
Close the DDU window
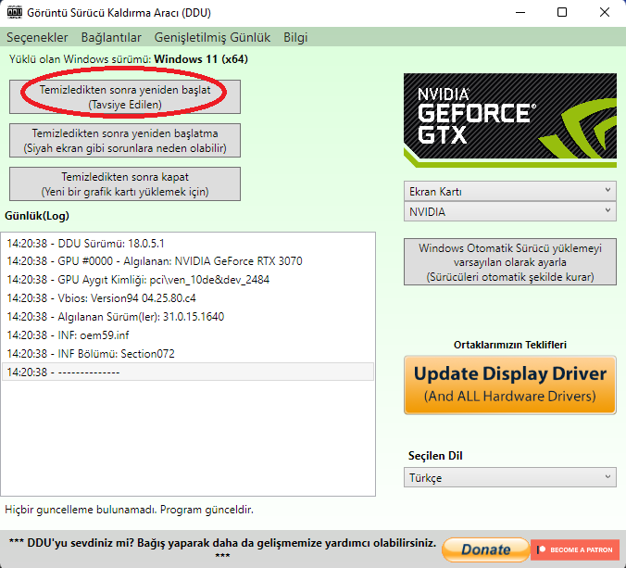click(605, 12)
